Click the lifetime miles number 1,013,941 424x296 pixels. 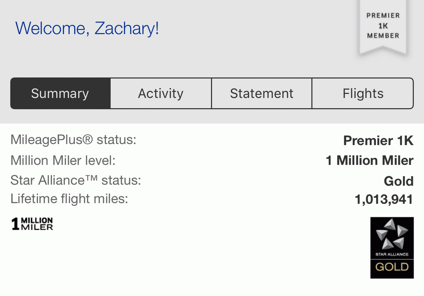point(384,200)
